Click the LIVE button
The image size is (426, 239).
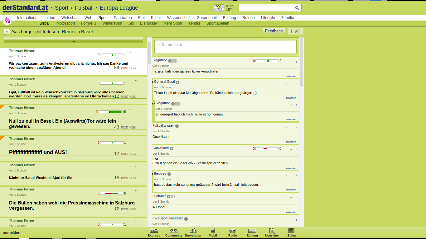pyautogui.click(x=296, y=31)
